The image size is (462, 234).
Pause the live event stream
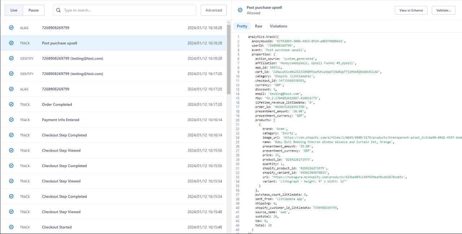tap(34, 10)
